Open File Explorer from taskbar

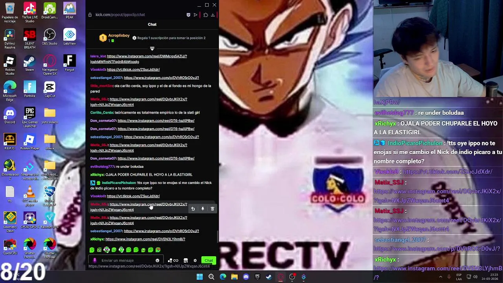[234, 277]
